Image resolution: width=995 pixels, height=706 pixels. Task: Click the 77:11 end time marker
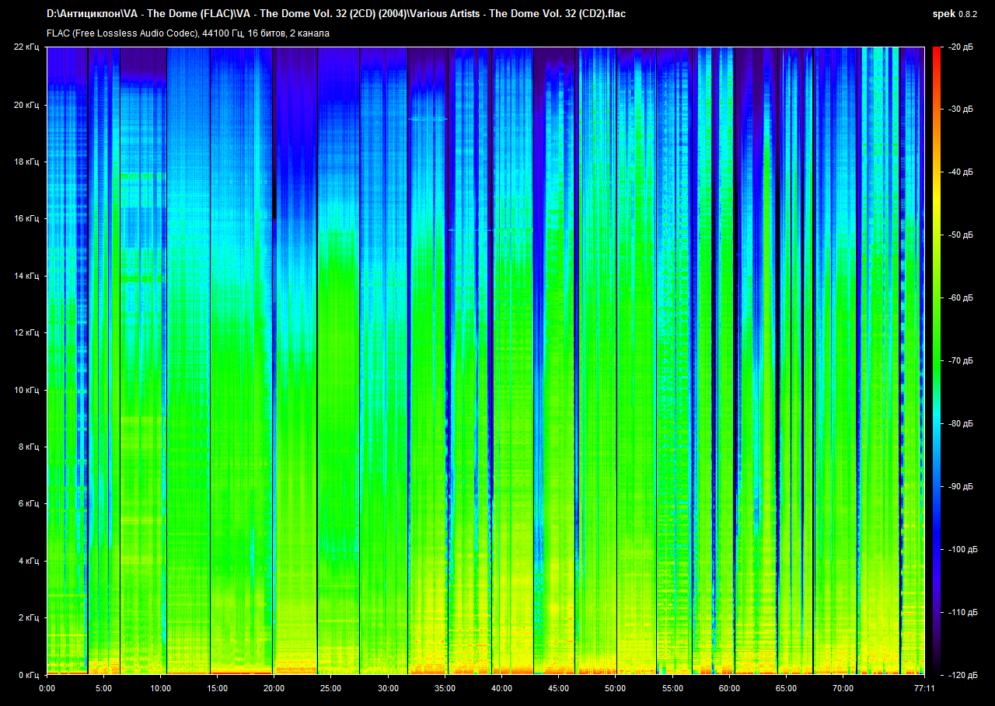[x=923, y=688]
